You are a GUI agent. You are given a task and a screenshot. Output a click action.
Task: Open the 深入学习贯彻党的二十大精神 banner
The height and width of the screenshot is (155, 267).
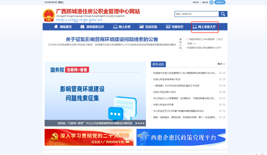coord(89,137)
